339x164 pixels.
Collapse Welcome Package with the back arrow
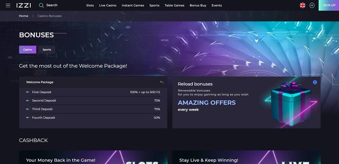pos(162,82)
